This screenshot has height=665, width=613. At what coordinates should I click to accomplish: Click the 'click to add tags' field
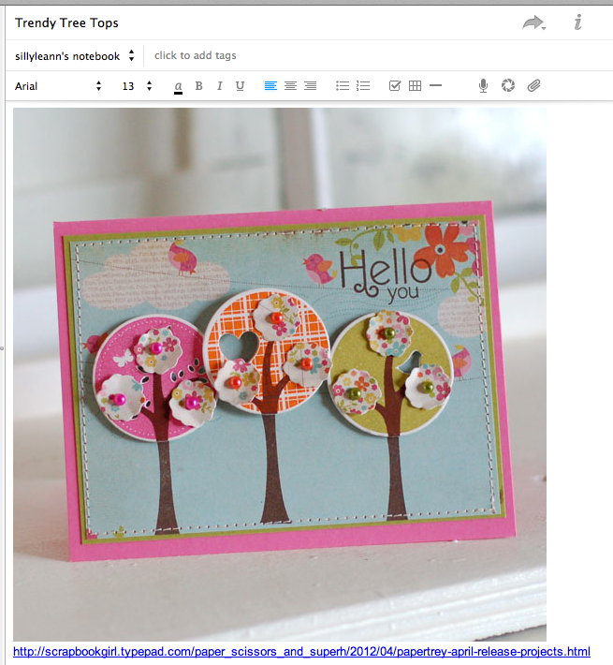click(196, 55)
